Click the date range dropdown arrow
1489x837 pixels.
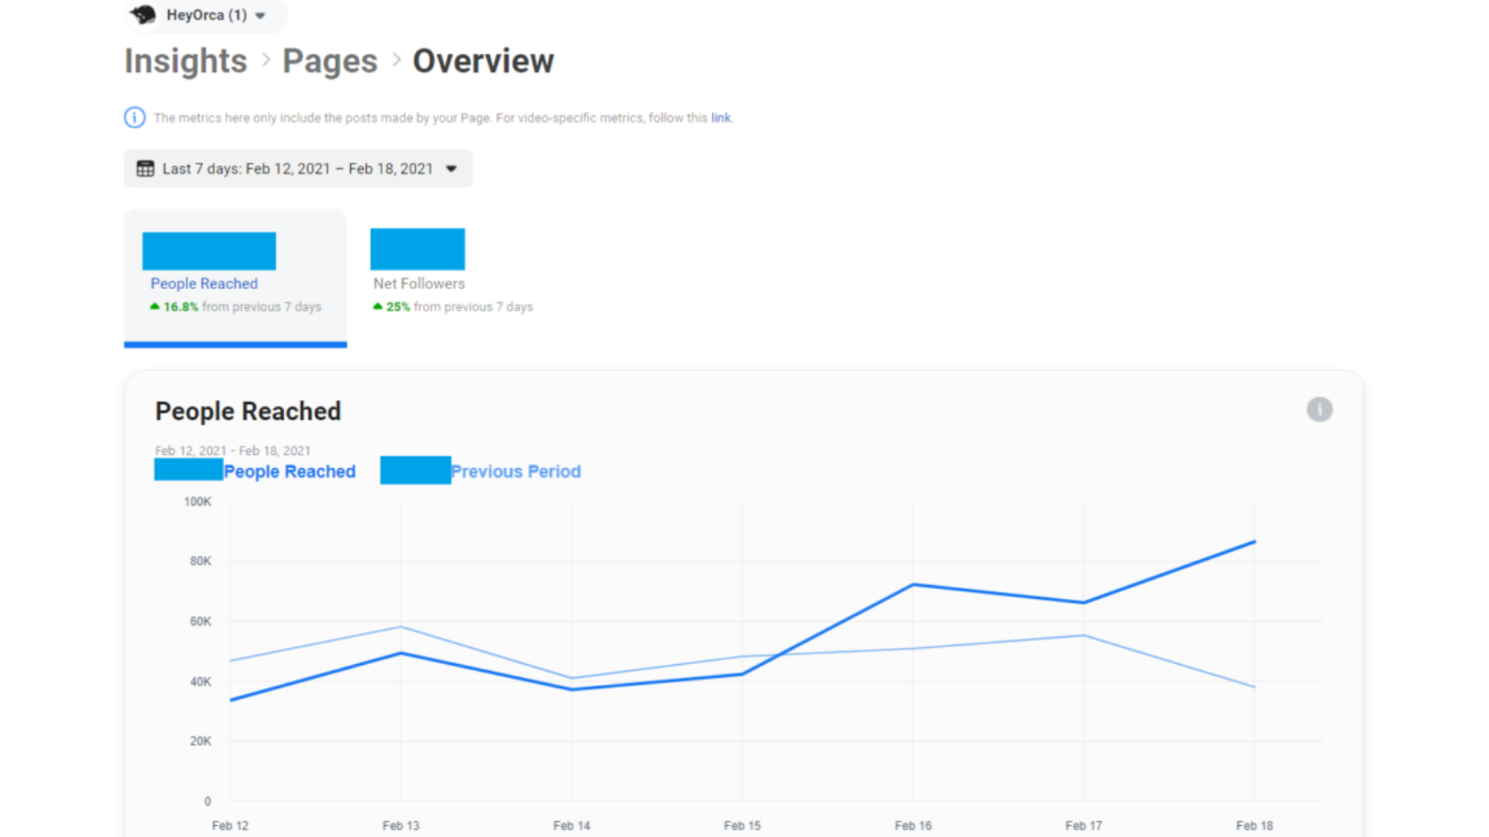click(451, 168)
